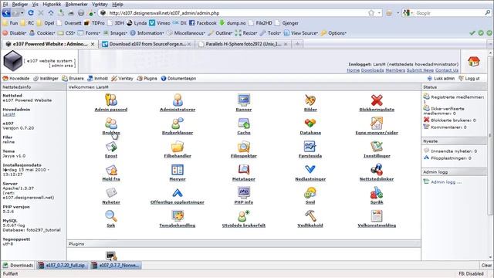Click the Temabehandling link
The height and width of the screenshot is (278, 494).
coord(178,225)
